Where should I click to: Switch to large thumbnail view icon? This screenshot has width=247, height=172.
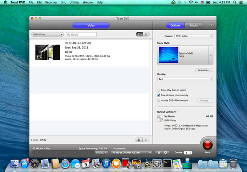(139, 34)
